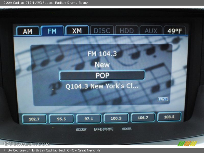The image size is (204, 153).
Task: Switch to the AM band tab
Action: pyautogui.click(x=28, y=31)
